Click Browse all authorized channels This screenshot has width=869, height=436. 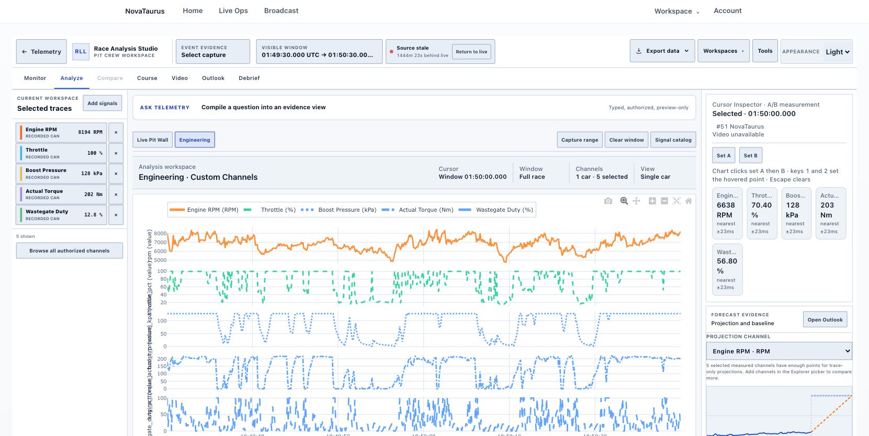coord(70,250)
